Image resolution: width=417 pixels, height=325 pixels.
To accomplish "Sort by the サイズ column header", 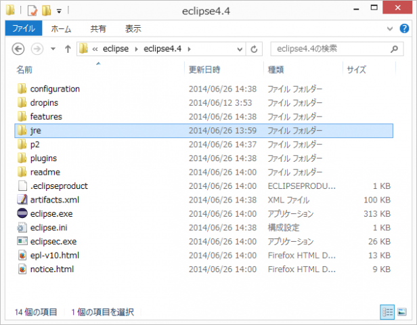I will click(356, 70).
